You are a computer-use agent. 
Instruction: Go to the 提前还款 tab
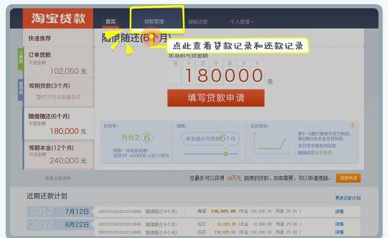[198, 22]
